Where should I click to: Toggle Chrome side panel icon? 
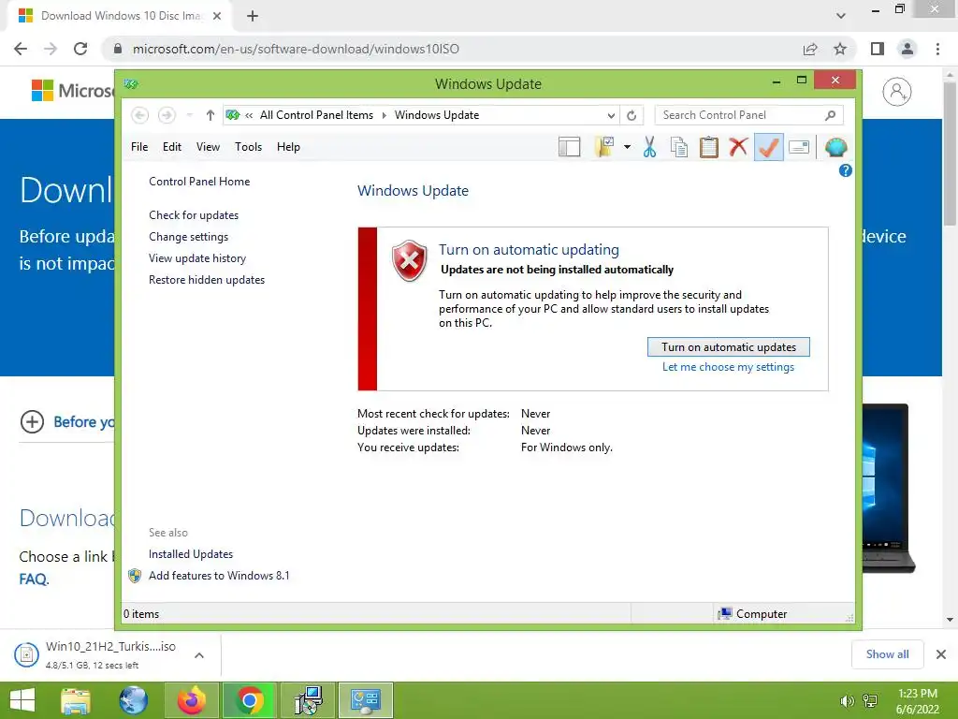878,49
